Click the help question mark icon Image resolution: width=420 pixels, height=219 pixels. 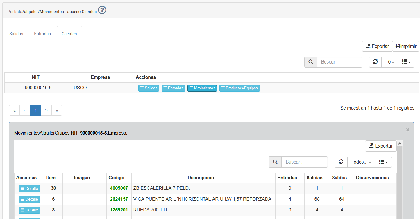(102, 10)
